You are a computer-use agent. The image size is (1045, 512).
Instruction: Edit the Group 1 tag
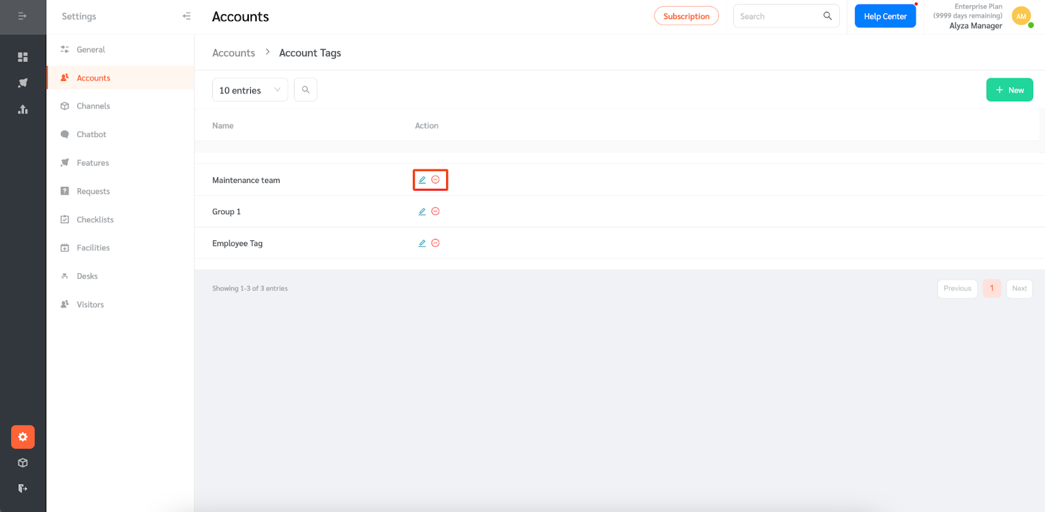(x=422, y=212)
